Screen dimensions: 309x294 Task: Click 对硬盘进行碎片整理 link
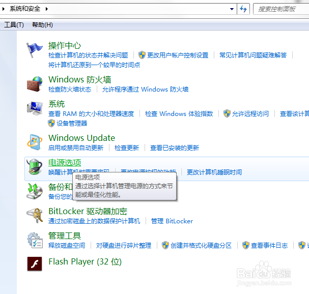[x=124, y=245]
